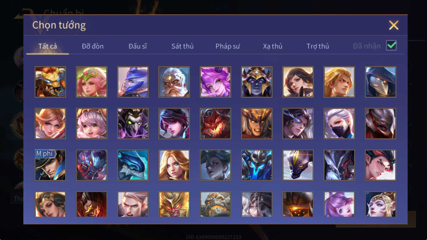Choose the red lava demon hero

pyautogui.click(x=215, y=123)
